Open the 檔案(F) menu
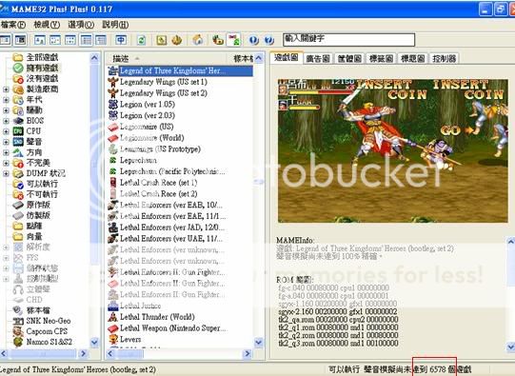515x376 pixels. pos(13,25)
